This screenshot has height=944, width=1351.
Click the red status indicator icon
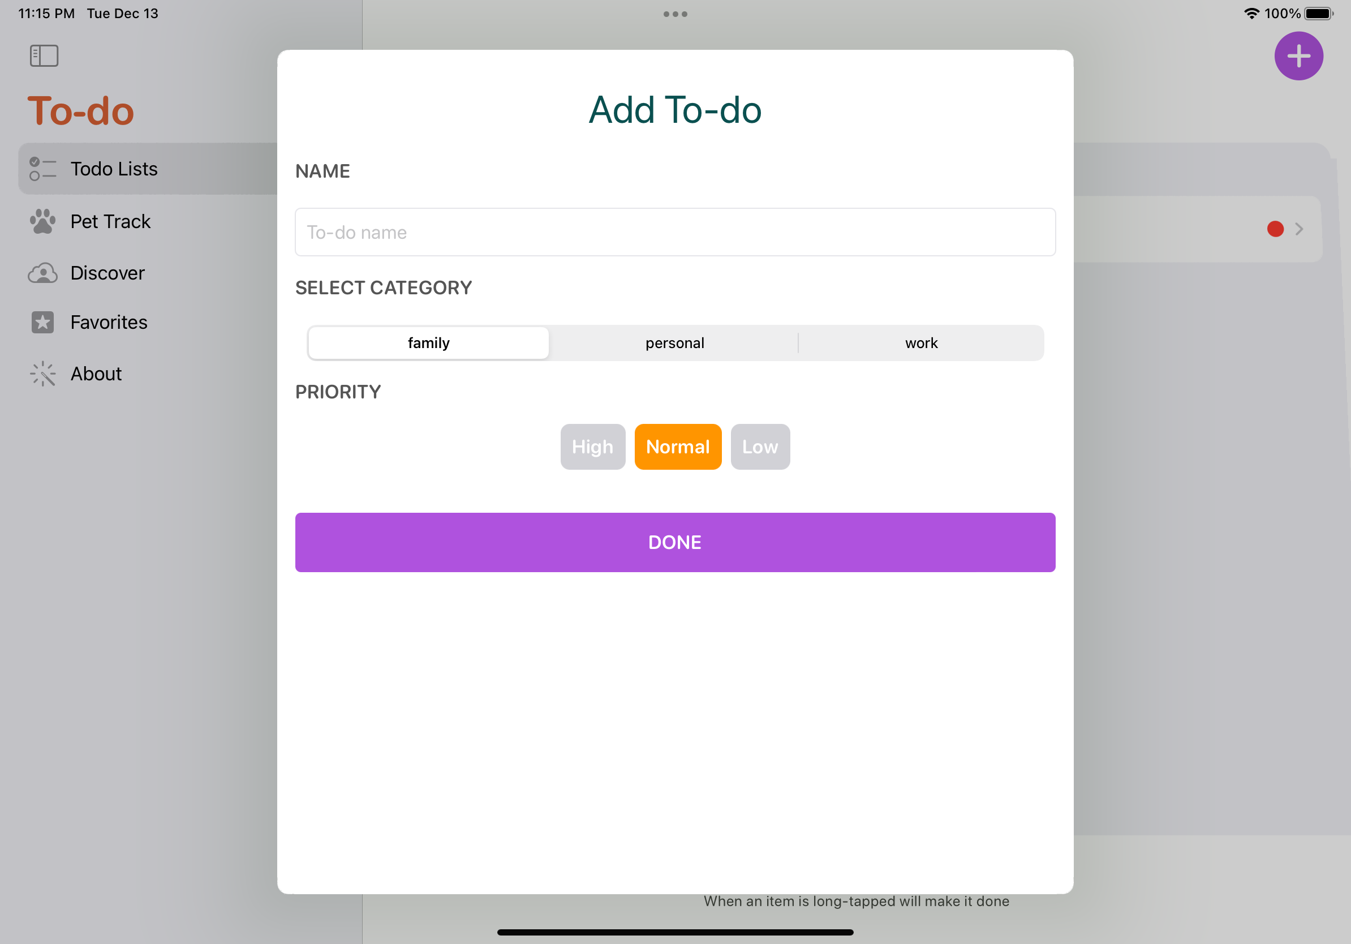(1275, 228)
